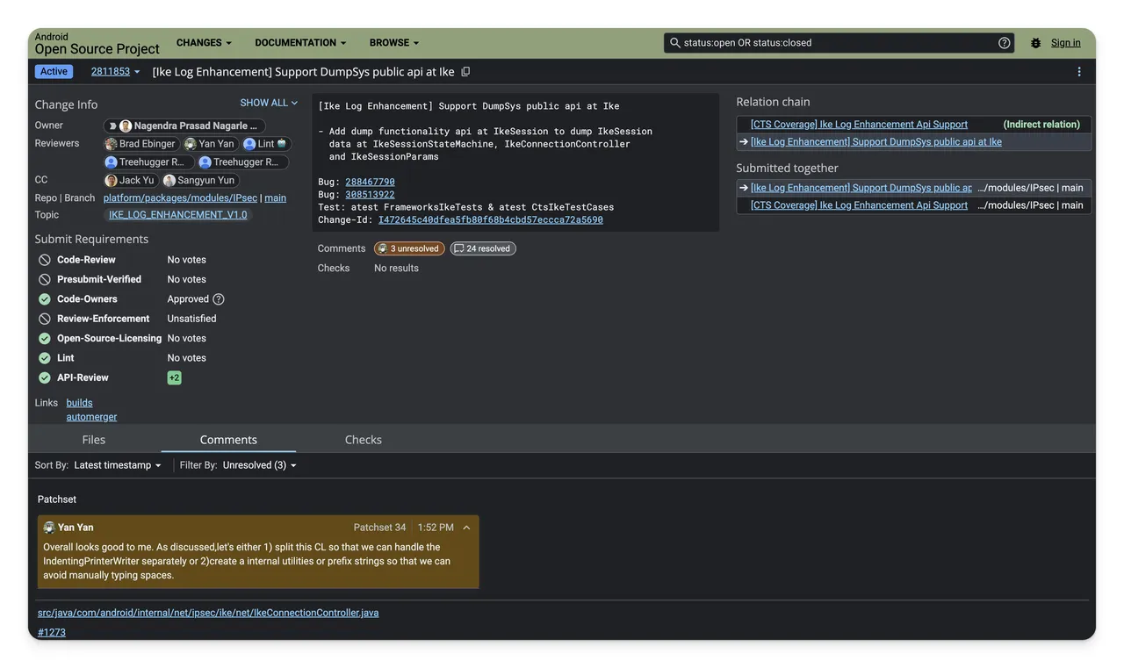Open Sort By Latest timestamp dropdown

[x=118, y=465]
